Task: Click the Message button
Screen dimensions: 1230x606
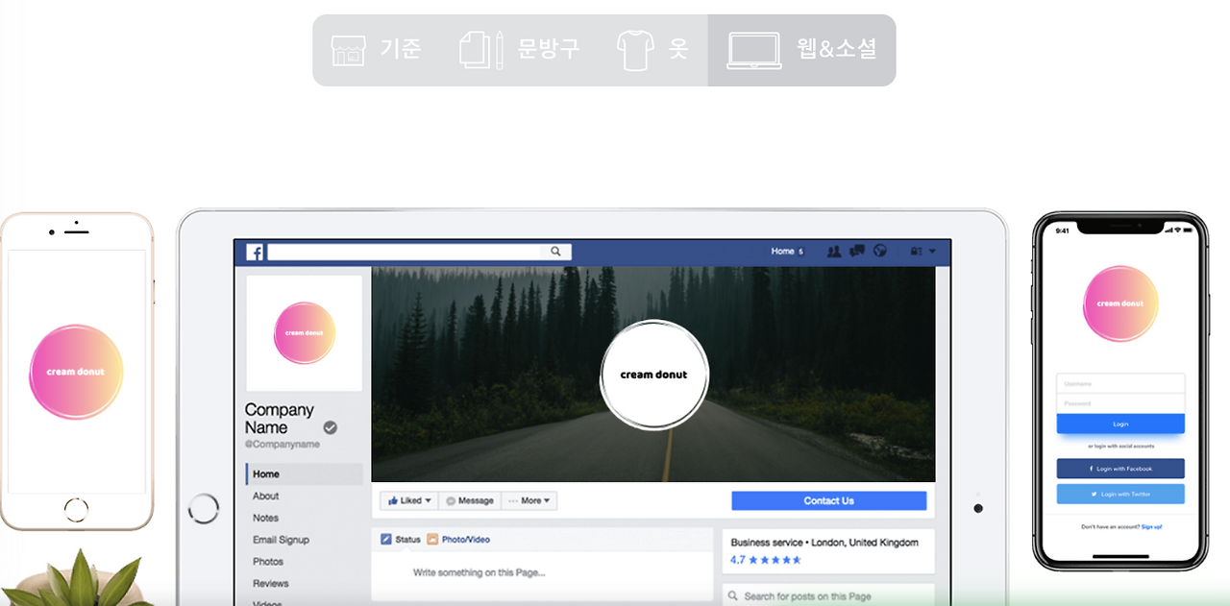Action: pos(470,501)
